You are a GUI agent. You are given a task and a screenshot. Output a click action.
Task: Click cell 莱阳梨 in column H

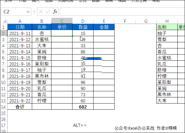coord(167,82)
